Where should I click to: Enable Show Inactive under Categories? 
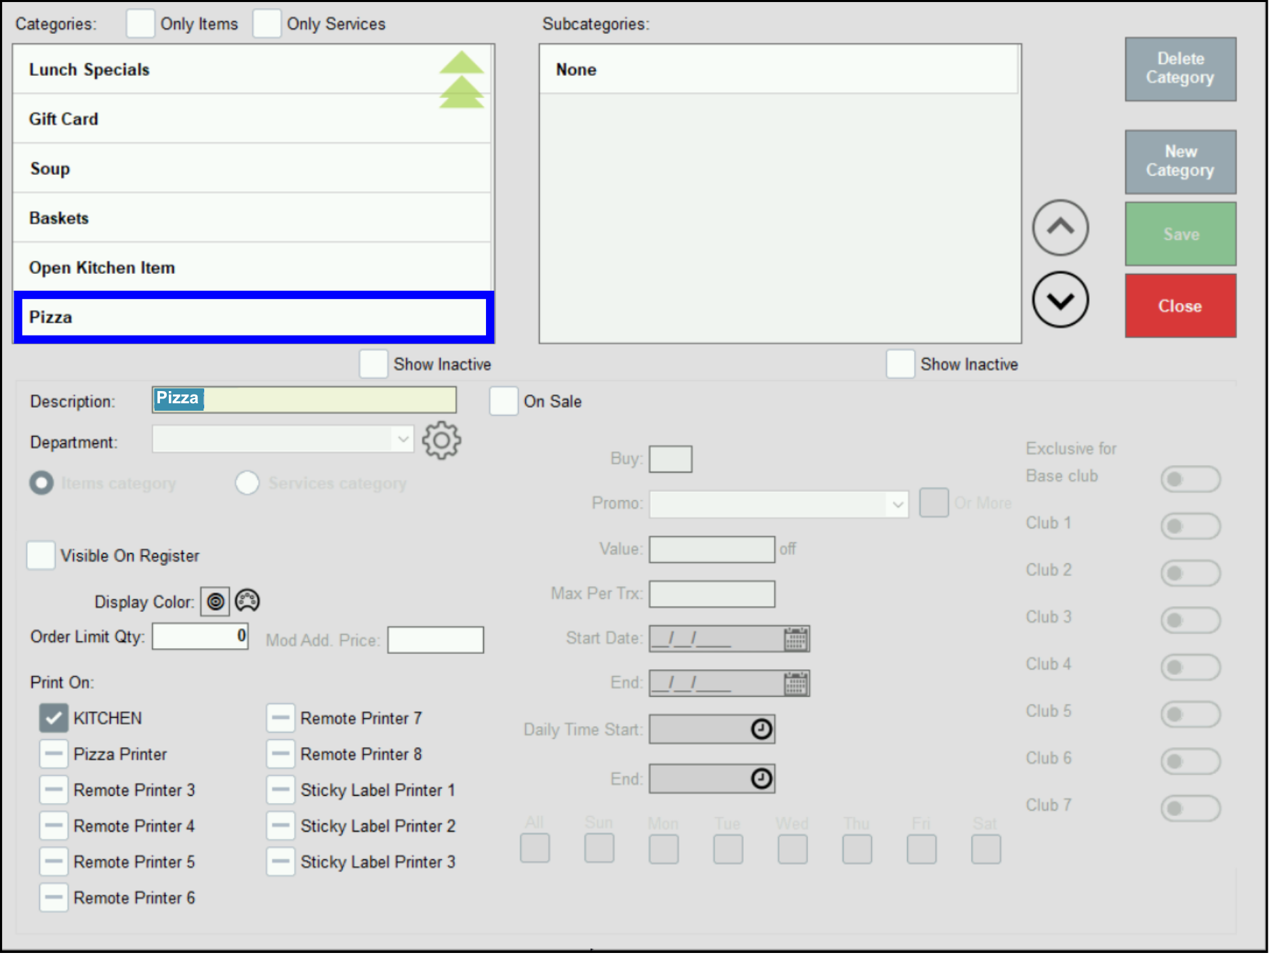374,364
